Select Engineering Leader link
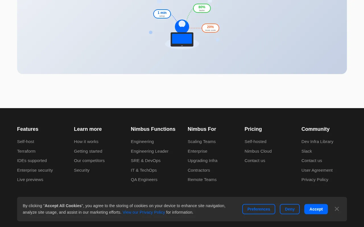This screenshot has width=364, height=227. coord(150,151)
